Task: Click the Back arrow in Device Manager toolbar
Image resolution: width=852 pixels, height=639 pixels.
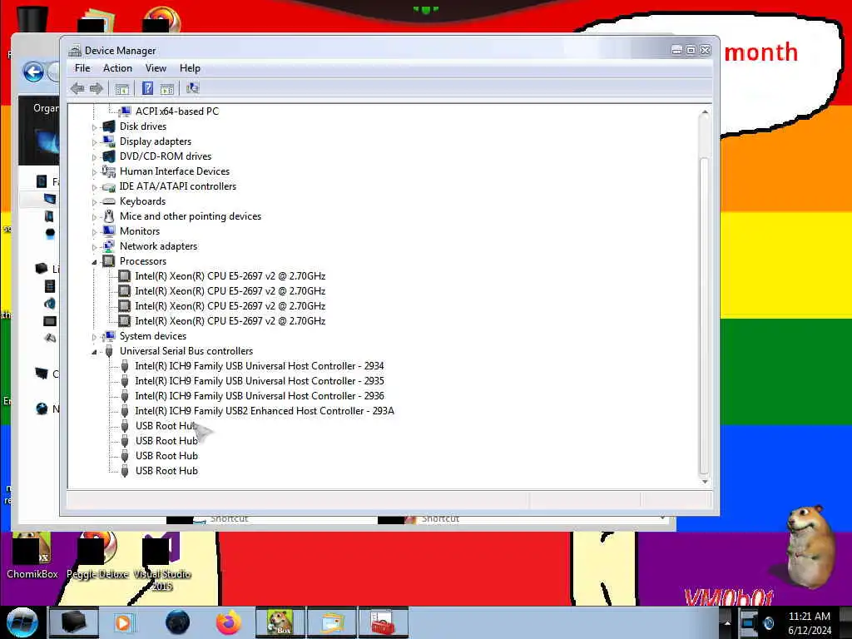Action: [x=77, y=88]
